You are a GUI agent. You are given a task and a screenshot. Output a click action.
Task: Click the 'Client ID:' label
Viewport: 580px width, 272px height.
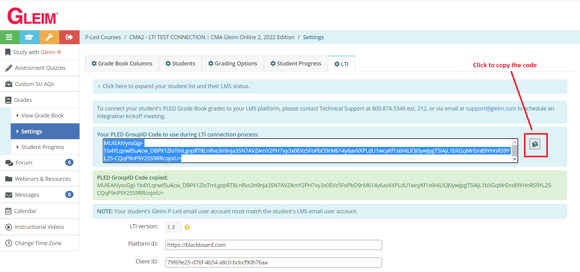147,262
